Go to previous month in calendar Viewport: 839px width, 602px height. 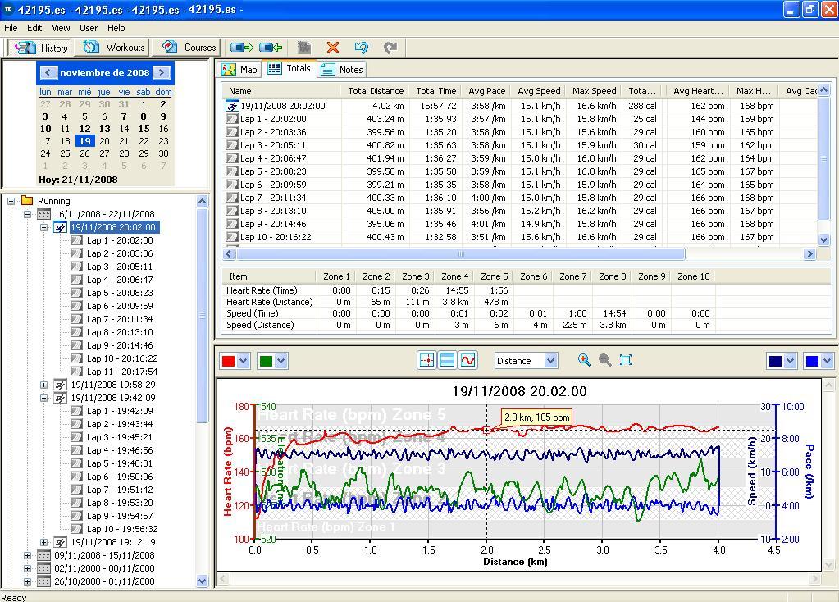pos(48,73)
